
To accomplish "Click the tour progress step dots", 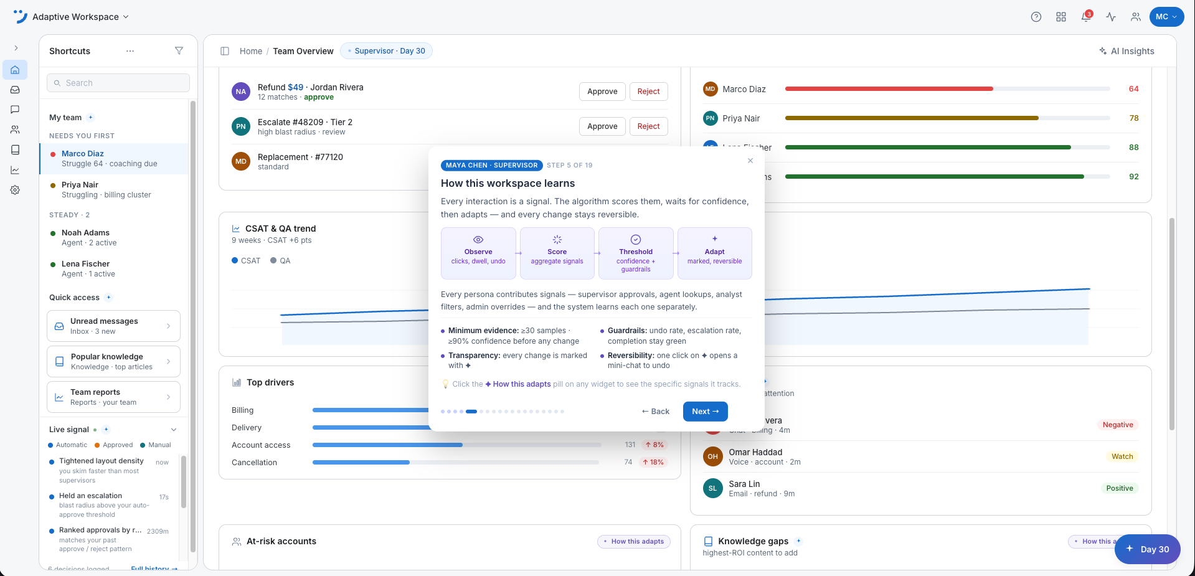I will tap(502, 412).
